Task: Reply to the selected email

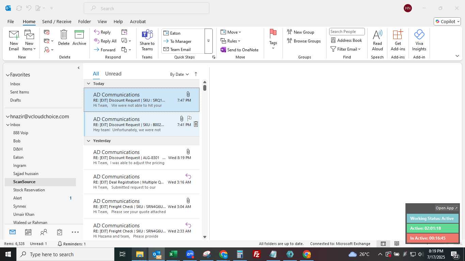Action: tap(102, 32)
